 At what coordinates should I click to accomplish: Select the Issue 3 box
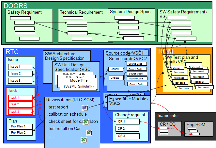point(20,81)
